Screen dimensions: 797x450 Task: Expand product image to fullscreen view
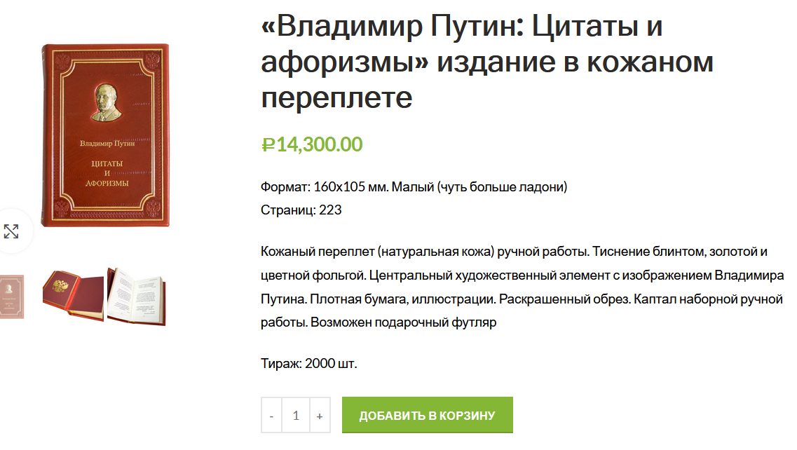pos(11,231)
